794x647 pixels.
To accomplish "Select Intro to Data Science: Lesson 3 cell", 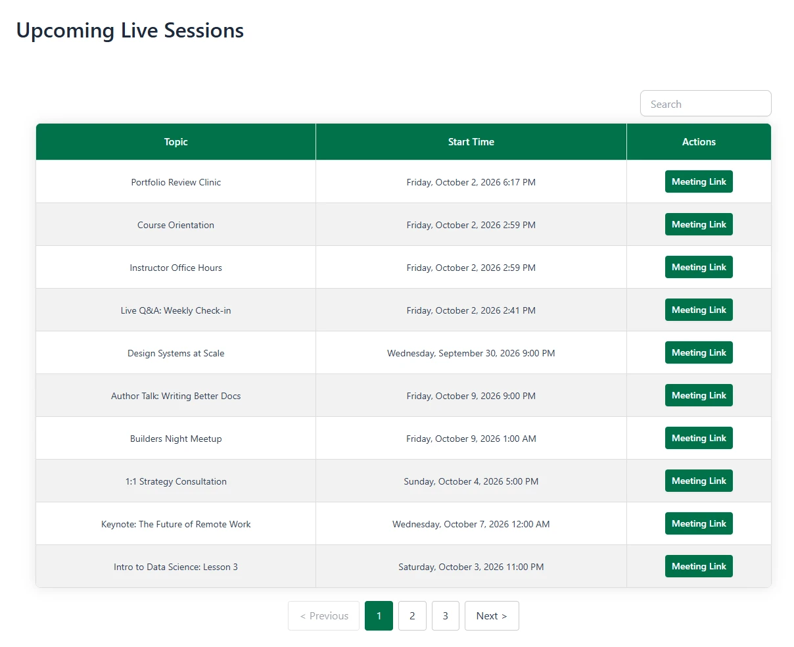I will point(175,567).
